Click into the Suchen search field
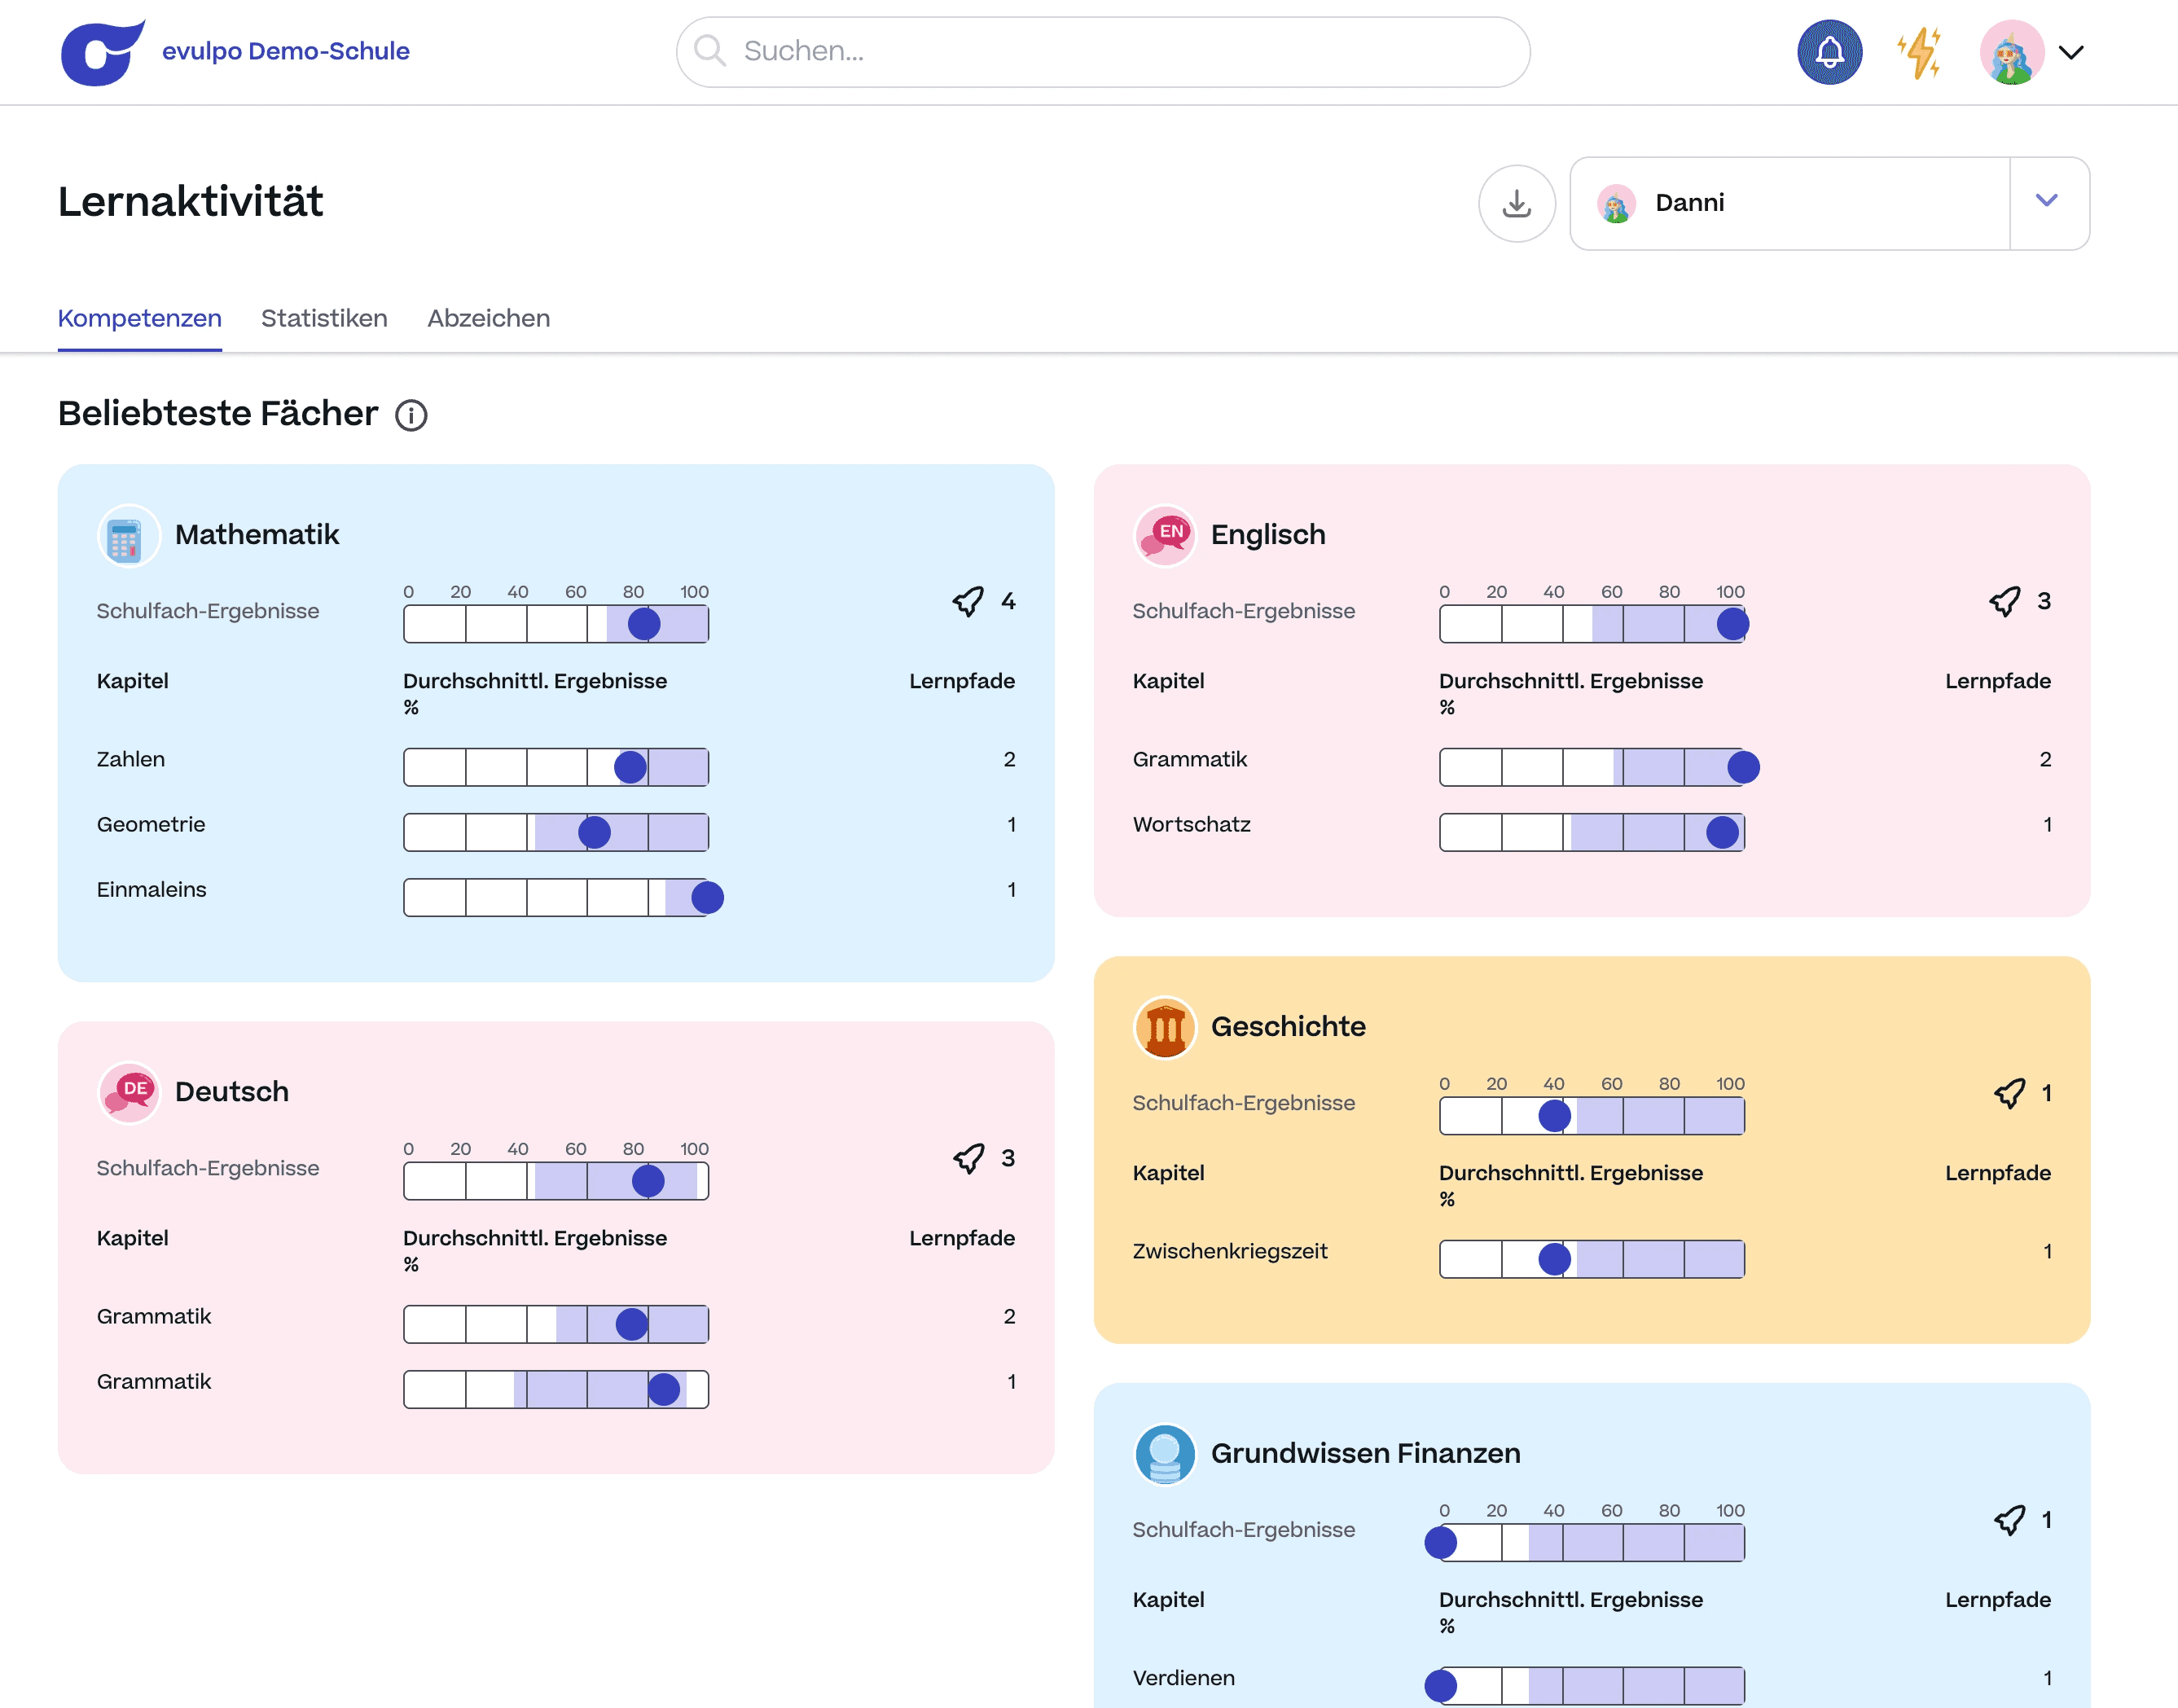2178x1708 pixels. pos(1102,51)
